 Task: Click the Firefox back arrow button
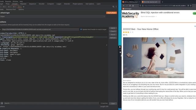pyautogui.click(x=124, y=5)
